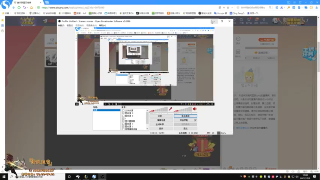
Task: Go back with the browser back arrow
Action: pos(14,8)
